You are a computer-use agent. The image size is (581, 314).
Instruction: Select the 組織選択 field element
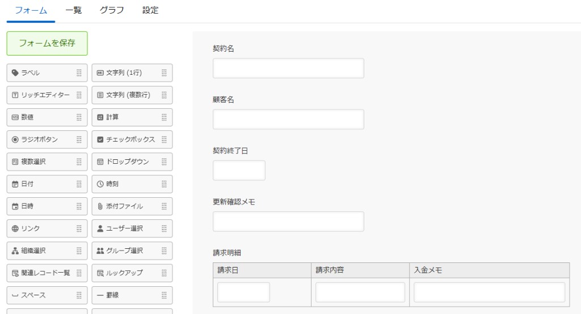tap(47, 251)
